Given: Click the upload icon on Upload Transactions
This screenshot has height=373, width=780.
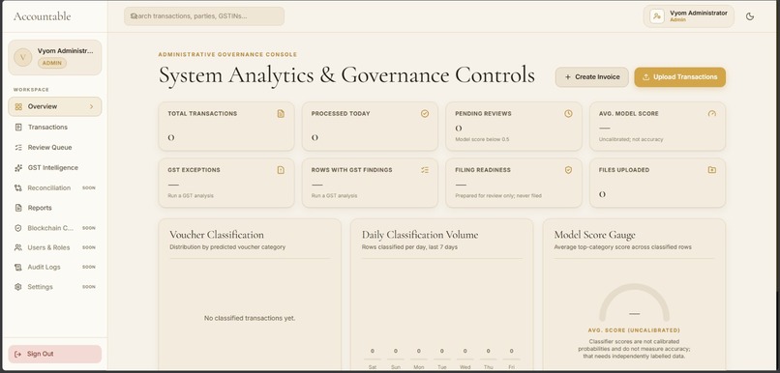Looking at the screenshot, I should [x=645, y=77].
